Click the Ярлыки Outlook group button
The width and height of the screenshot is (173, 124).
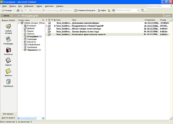(8, 20)
